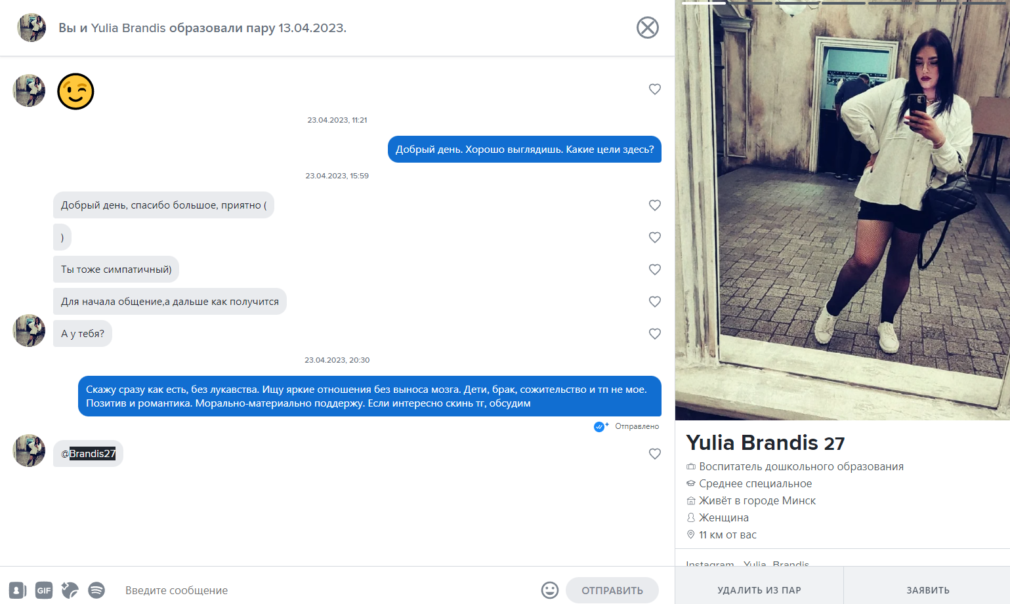Screen dimensions: 1010x604
Task: Select the second photo indicator segment
Action: (x=750, y=3)
